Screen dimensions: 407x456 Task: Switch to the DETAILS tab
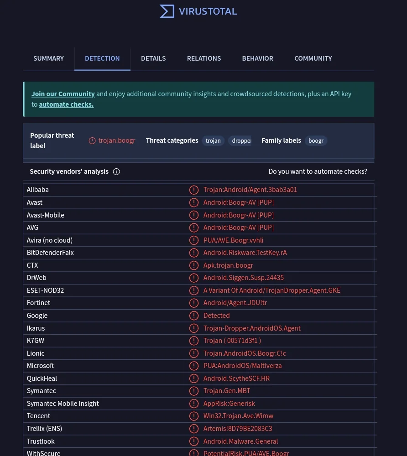pyautogui.click(x=153, y=58)
